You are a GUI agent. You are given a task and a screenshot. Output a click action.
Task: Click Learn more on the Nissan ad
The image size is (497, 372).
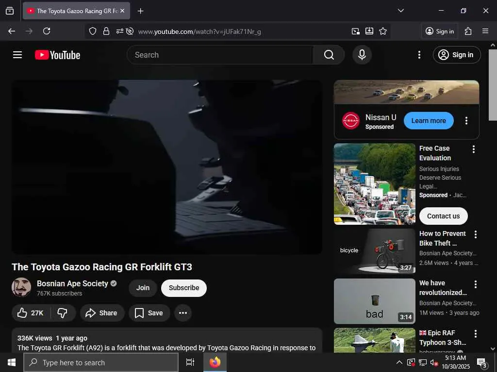(429, 121)
